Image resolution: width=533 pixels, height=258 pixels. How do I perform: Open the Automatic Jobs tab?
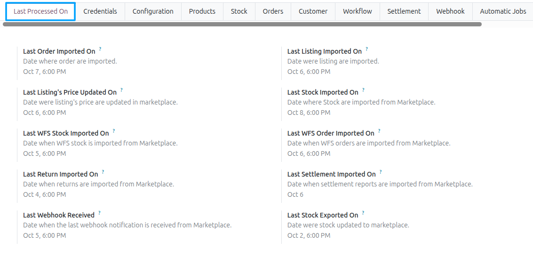[503, 11]
